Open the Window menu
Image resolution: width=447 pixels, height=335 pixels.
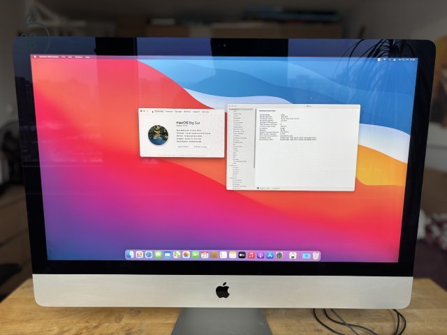[79, 57]
